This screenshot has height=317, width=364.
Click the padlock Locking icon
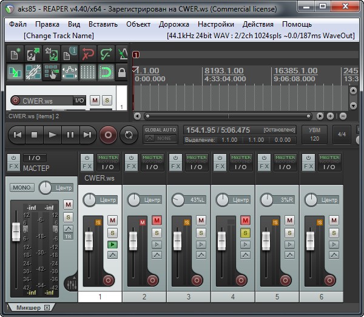pyautogui.click(x=122, y=73)
